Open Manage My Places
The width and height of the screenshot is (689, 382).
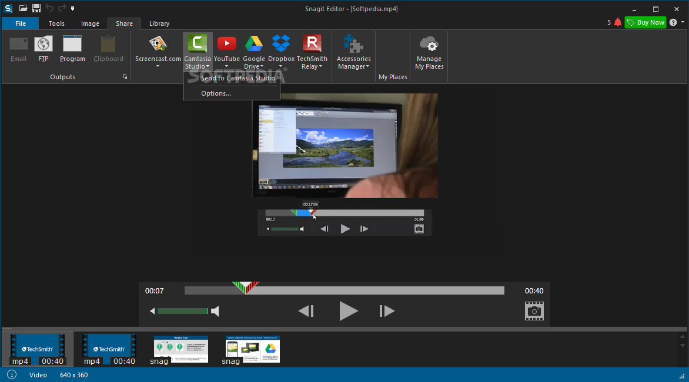click(x=429, y=52)
